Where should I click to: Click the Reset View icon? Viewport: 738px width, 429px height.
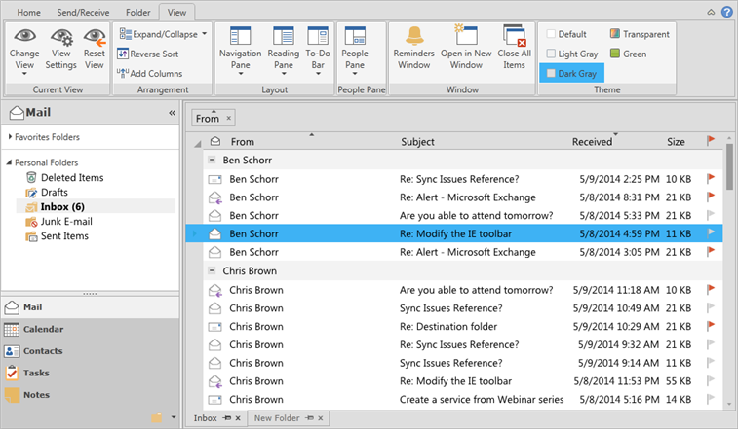(95, 39)
